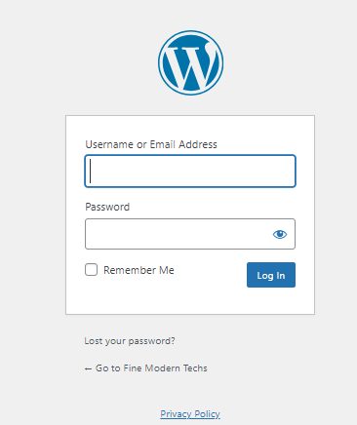The height and width of the screenshot is (425, 357).
Task: Focus the Username or Email Address field
Action: point(190,171)
